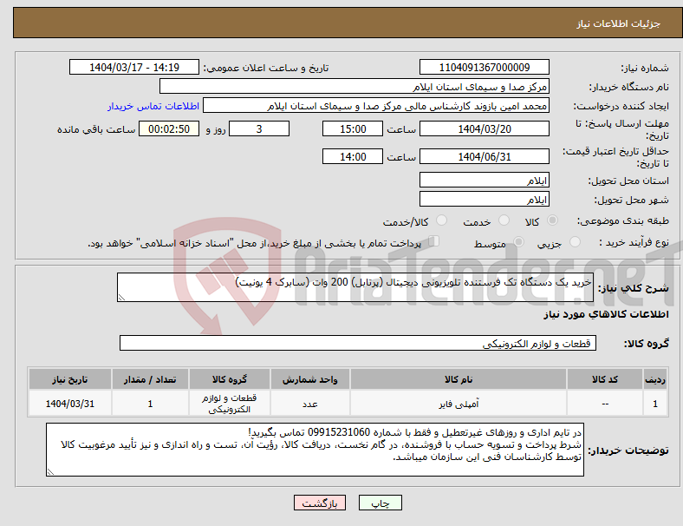Click the آمپلی فایر table row cell
683x526 pixels.
coord(459,404)
